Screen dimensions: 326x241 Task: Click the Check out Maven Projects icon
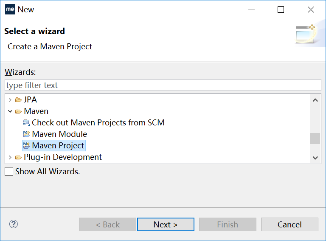coord(26,122)
